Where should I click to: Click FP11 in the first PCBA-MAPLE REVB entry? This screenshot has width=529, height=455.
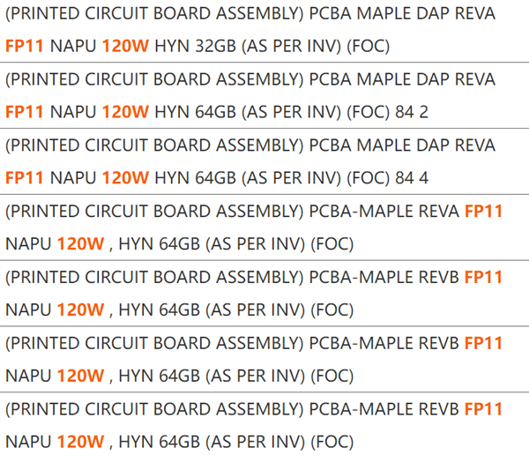(x=483, y=277)
